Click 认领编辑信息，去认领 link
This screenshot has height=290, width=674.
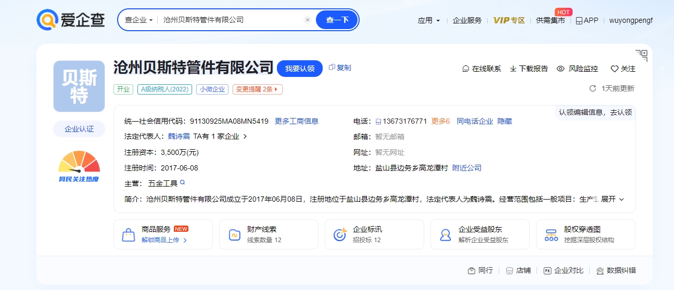pos(595,112)
